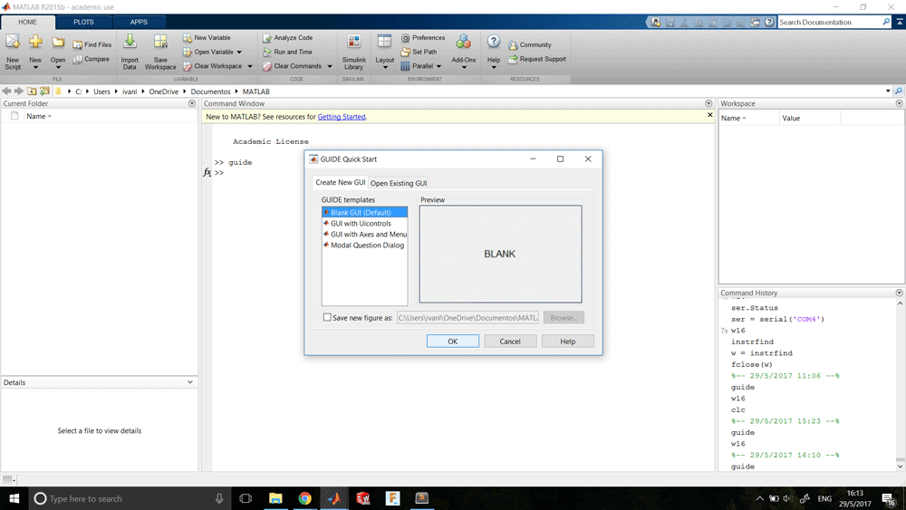Click the Command History vertical scrollbar
Viewport: 906px width, 510px height.
click(x=900, y=385)
